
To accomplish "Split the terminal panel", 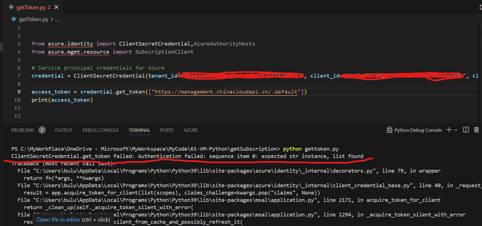I will (466, 130).
